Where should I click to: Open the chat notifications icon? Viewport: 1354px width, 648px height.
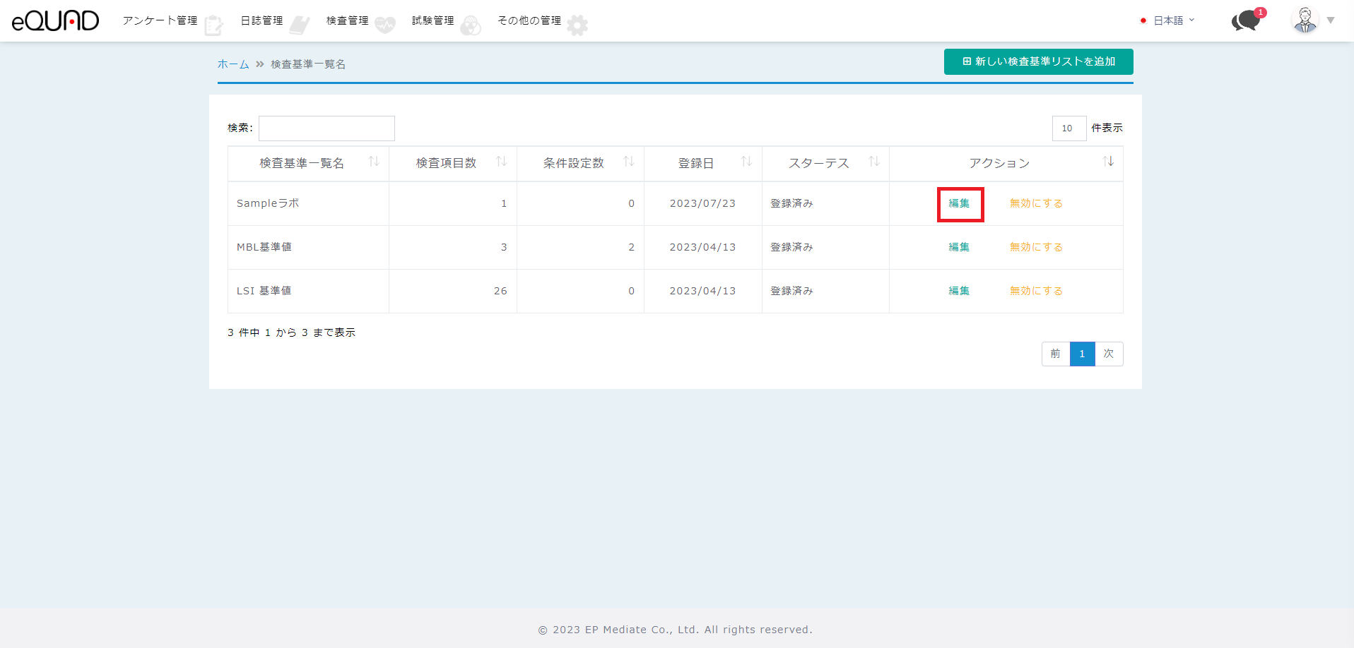coord(1247,20)
